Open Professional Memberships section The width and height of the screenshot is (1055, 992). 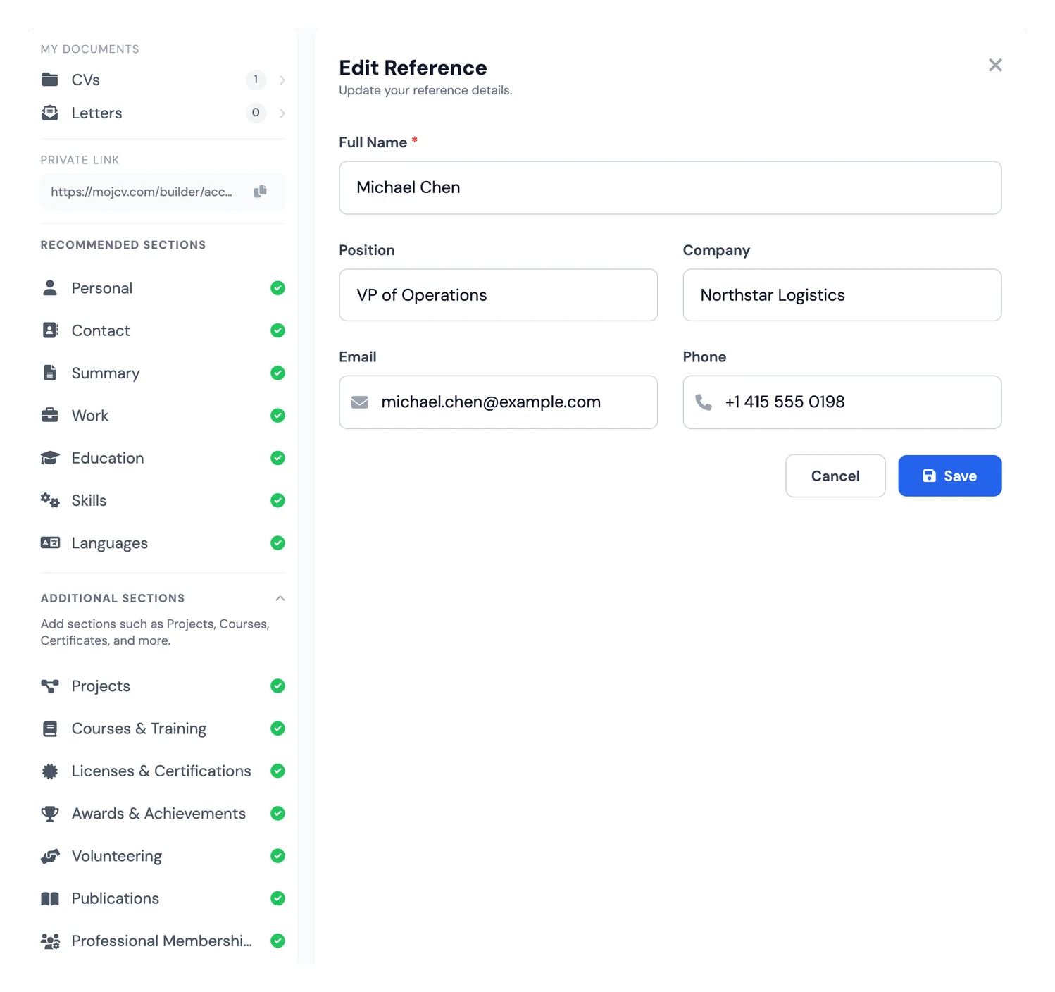163,941
